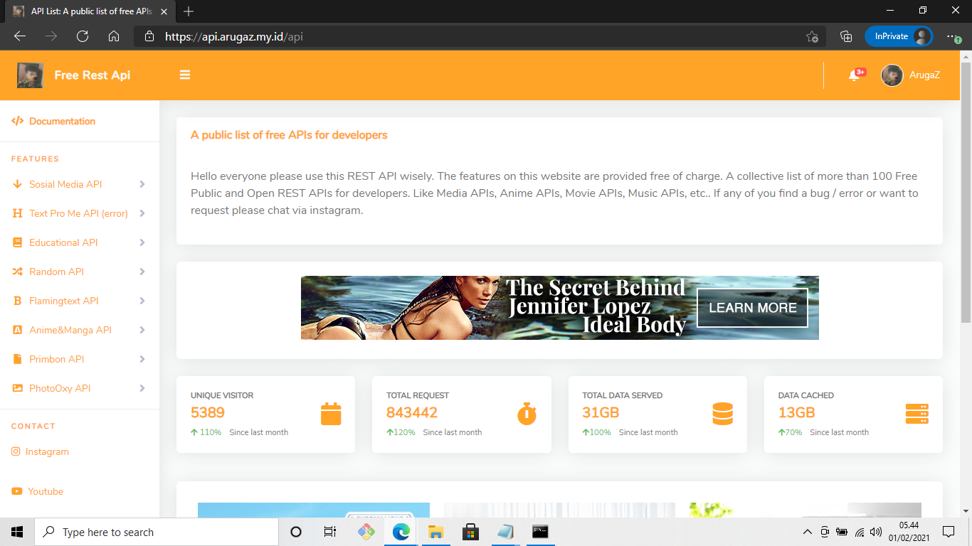972x546 pixels.
Task: Click Total Request stopwatch icon
Action: click(527, 414)
